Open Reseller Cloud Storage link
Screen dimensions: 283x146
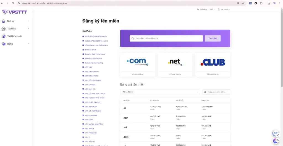point(93,59)
